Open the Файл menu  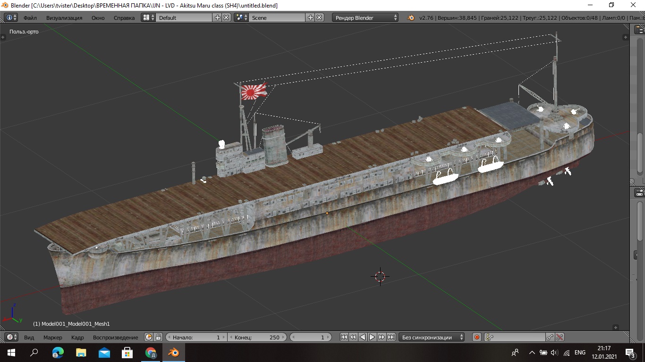(x=30, y=18)
